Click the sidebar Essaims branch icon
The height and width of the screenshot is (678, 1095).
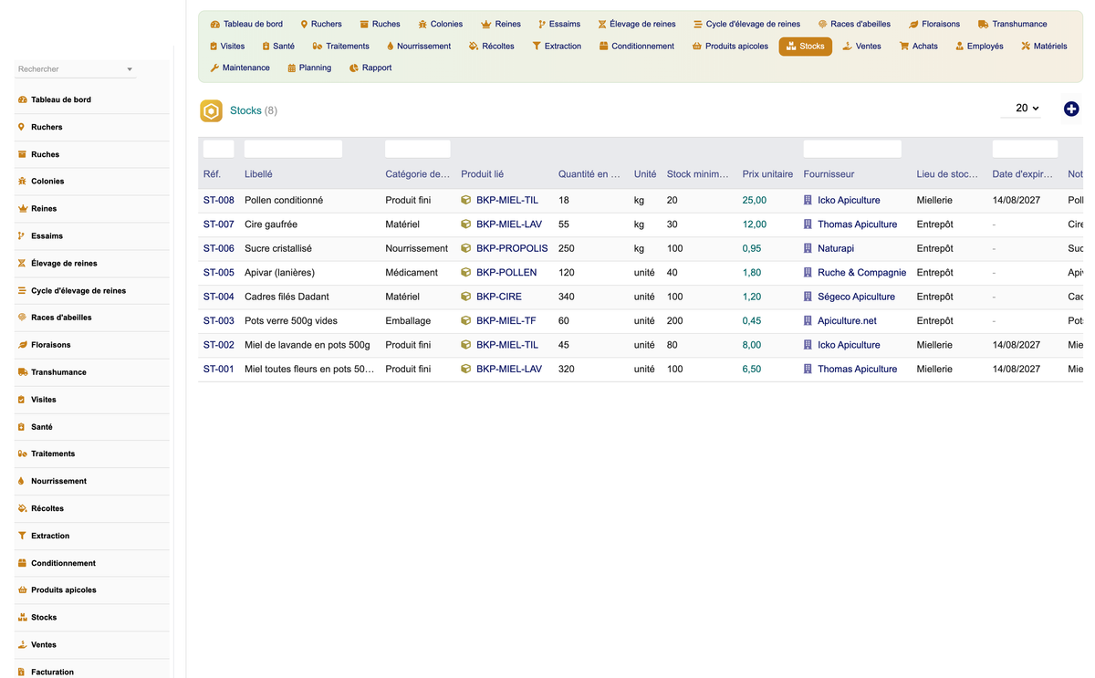point(22,235)
